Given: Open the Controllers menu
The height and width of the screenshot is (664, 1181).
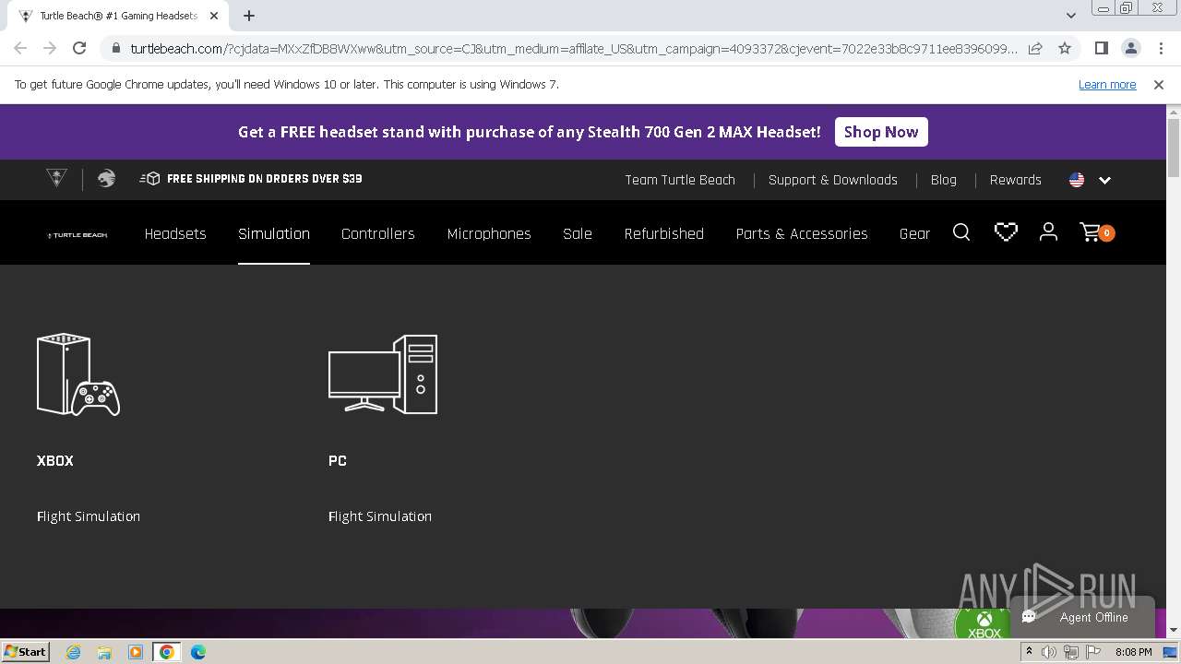Looking at the screenshot, I should [x=378, y=233].
